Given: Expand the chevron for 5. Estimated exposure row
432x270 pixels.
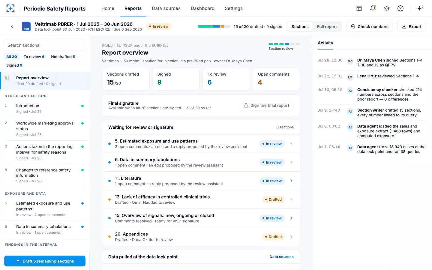Looking at the screenshot, I should click(x=291, y=144).
